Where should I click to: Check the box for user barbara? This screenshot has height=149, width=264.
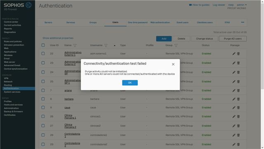pyautogui.click(x=43, y=99)
